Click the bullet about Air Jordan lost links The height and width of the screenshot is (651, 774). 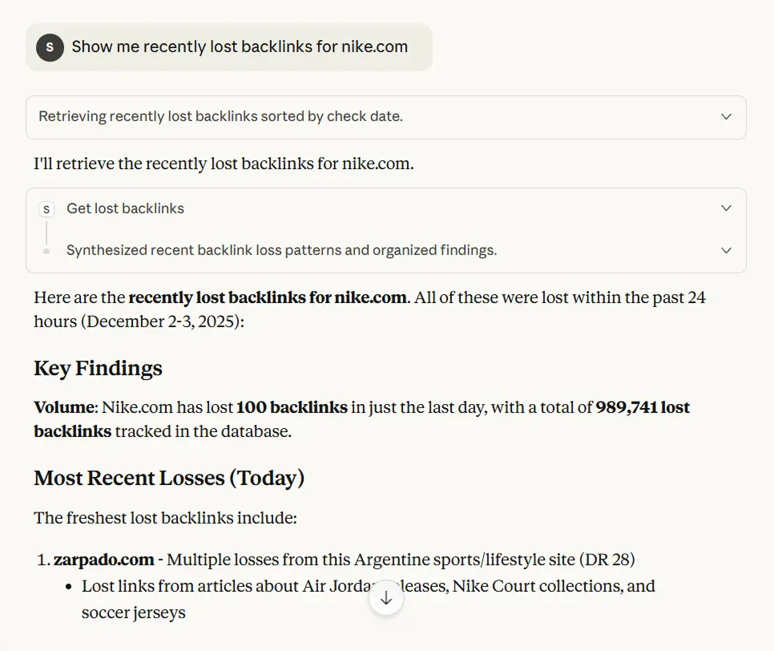369,587
